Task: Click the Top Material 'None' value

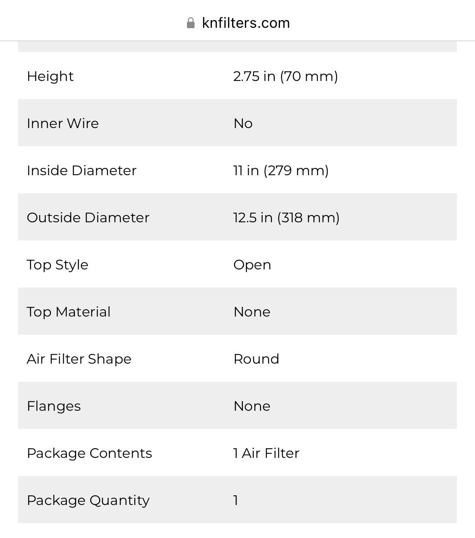Action: pos(252,312)
